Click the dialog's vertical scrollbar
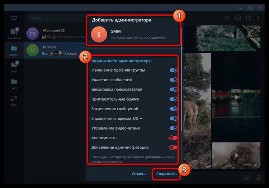This screenshot has width=269, height=188. point(181,79)
